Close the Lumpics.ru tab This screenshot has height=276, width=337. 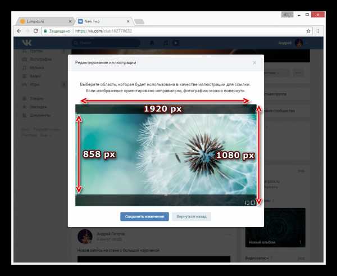70,21
